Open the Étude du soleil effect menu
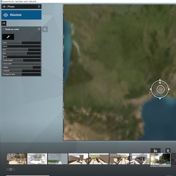Screen dimensions: 176x176 (x=39, y=29)
